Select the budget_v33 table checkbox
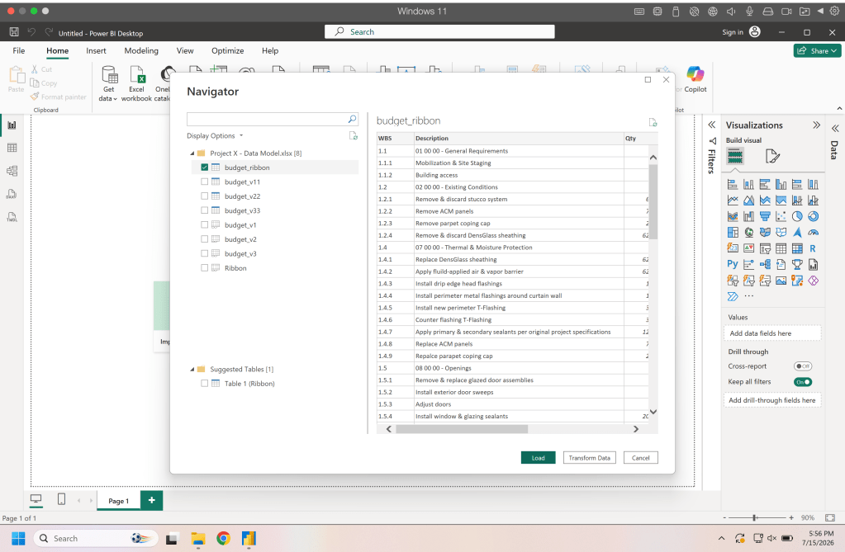 pyautogui.click(x=204, y=210)
